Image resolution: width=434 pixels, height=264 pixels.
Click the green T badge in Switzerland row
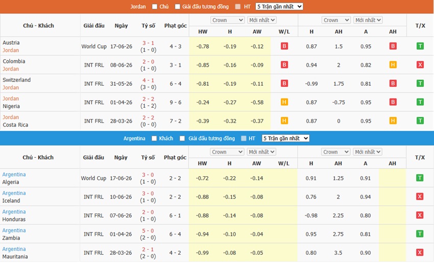(420, 83)
